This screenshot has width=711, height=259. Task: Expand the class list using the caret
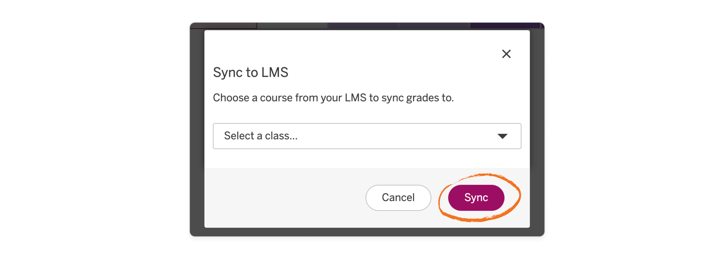pyautogui.click(x=502, y=136)
